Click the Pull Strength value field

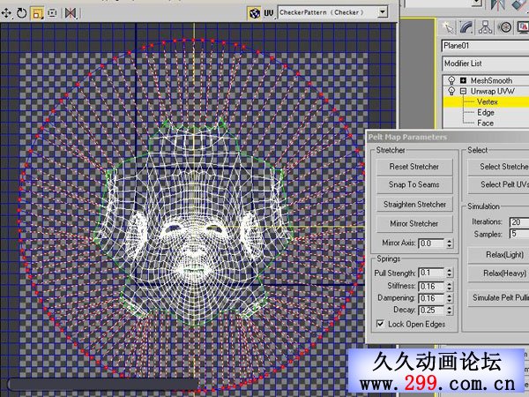point(432,273)
